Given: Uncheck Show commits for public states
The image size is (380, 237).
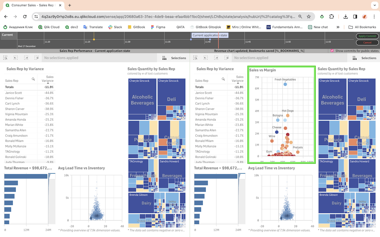Looking at the screenshot, I should pyautogui.click(x=332, y=50).
